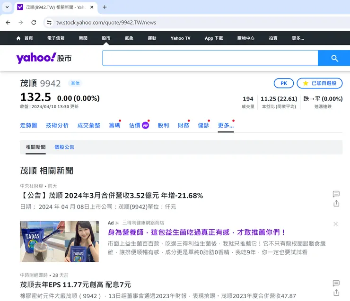Share the EPS 11.77元創高 article

[x=336, y=292]
